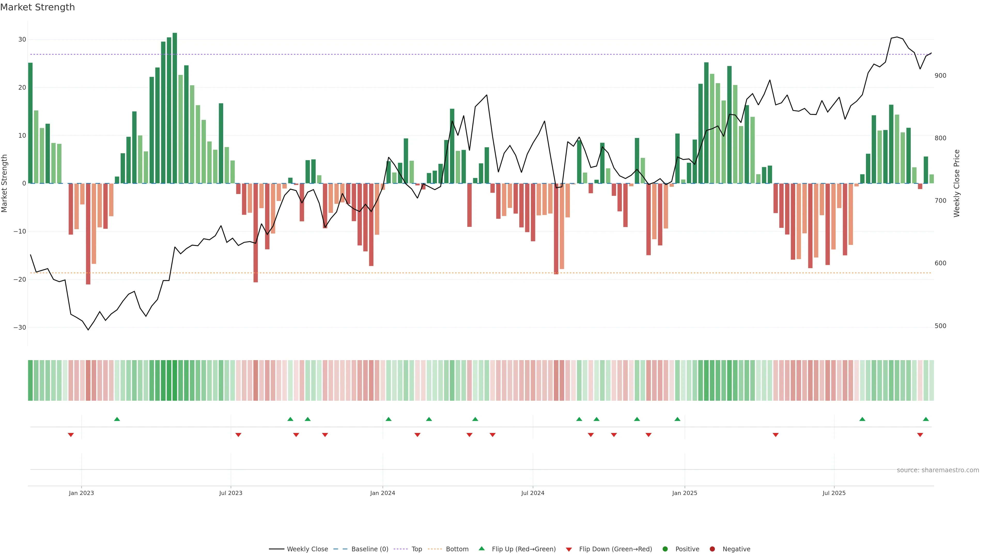Click the Jul 2025 x-axis label
The width and height of the screenshot is (992, 558).
tap(834, 493)
